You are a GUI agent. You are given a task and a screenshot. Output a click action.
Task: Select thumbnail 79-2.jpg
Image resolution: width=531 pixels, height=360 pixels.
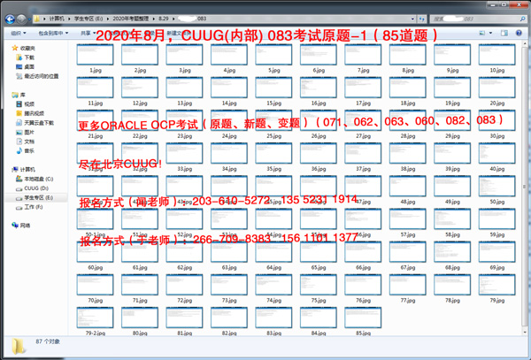point(96,318)
